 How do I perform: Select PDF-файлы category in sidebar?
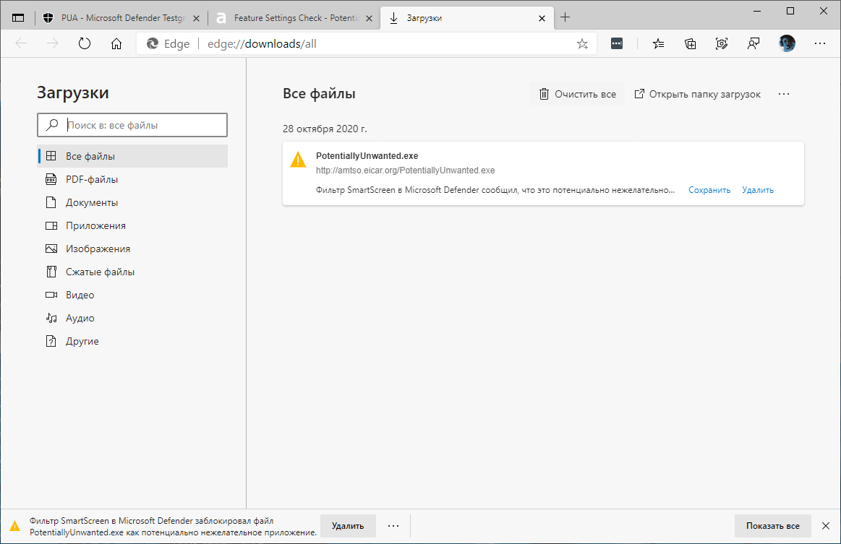point(92,179)
